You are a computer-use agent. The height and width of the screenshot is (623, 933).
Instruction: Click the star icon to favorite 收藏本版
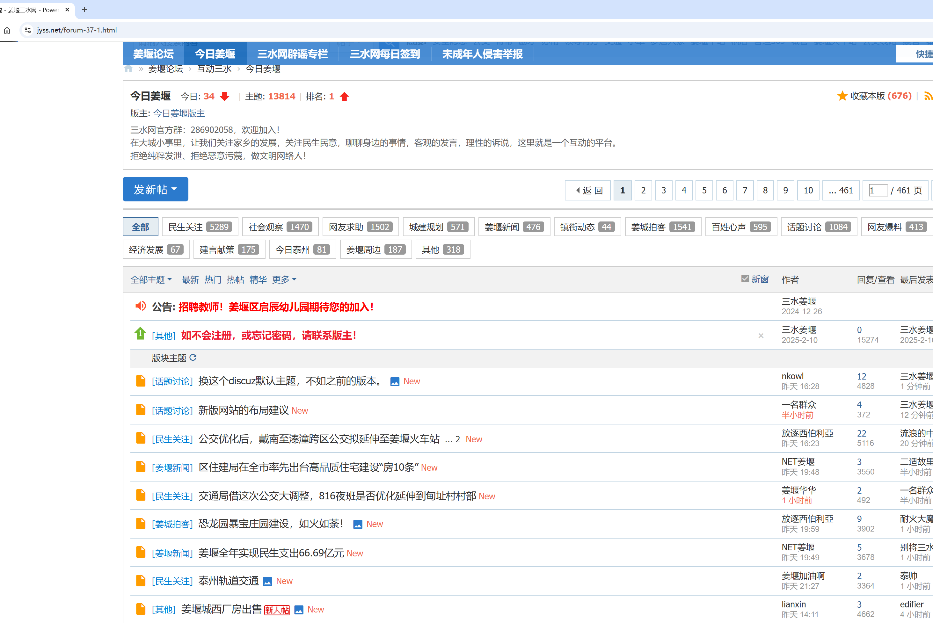click(842, 96)
